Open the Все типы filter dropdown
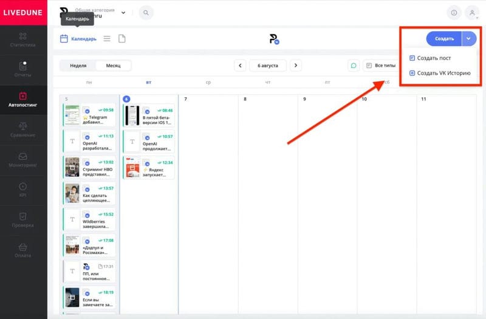Screen dimensions: 486x319 pos(382,66)
